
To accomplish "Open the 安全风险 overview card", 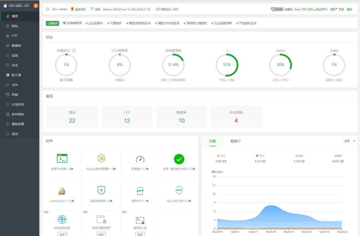I will (x=236, y=117).
